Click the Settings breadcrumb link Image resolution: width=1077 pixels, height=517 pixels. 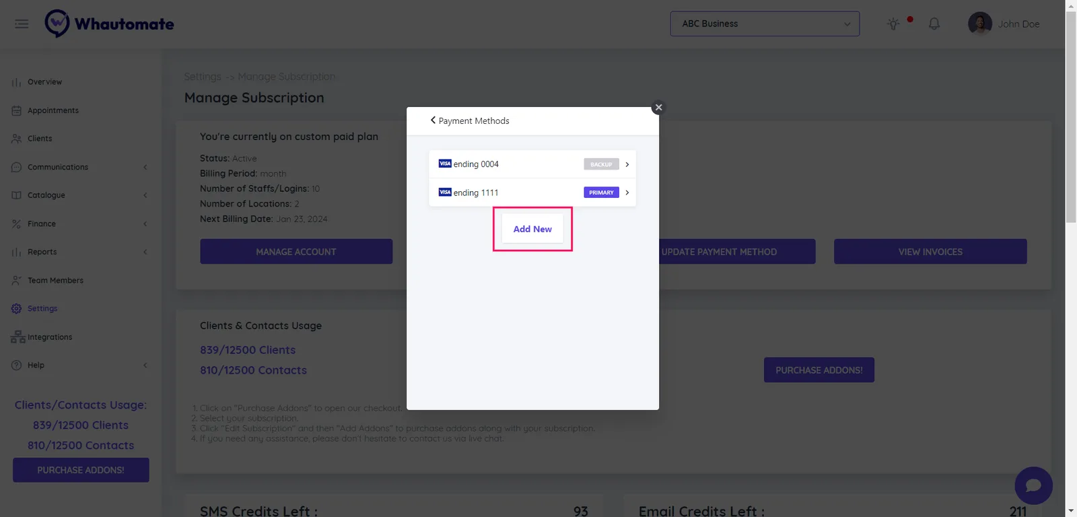pyautogui.click(x=203, y=77)
